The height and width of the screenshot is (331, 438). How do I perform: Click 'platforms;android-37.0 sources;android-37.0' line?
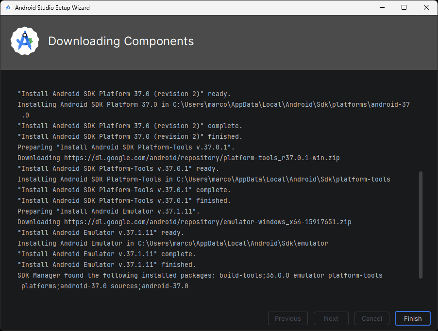tap(105, 286)
